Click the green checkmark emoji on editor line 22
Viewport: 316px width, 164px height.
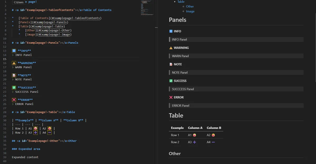[14, 88]
